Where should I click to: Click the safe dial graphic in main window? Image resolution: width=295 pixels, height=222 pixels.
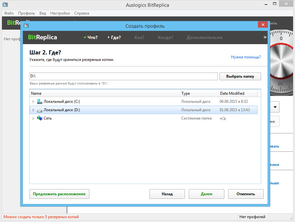[x=281, y=63]
